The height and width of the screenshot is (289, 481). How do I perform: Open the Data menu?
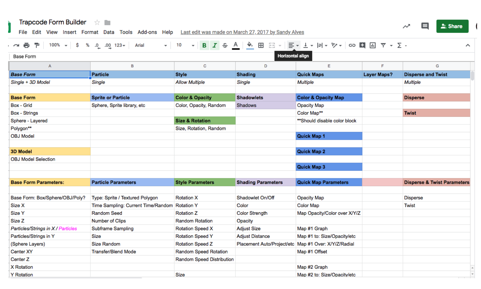point(109,32)
